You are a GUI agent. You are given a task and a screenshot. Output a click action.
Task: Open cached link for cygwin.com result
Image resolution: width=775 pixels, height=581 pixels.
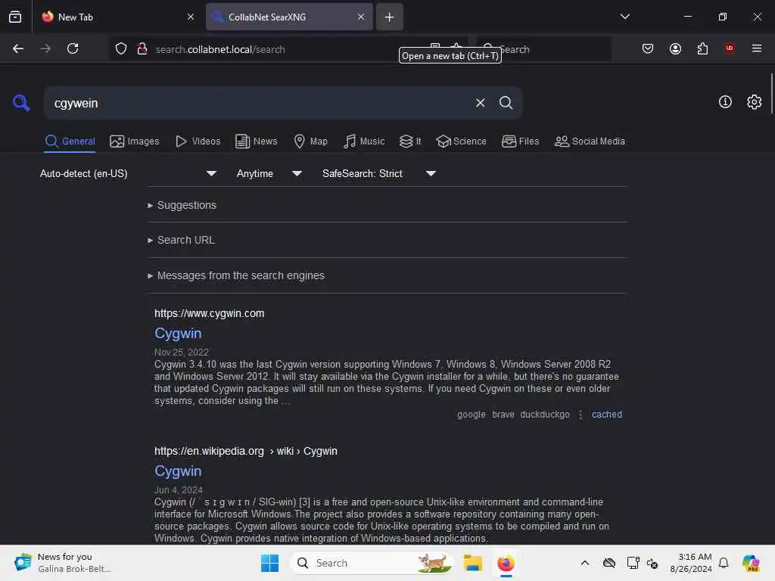pyautogui.click(x=607, y=415)
